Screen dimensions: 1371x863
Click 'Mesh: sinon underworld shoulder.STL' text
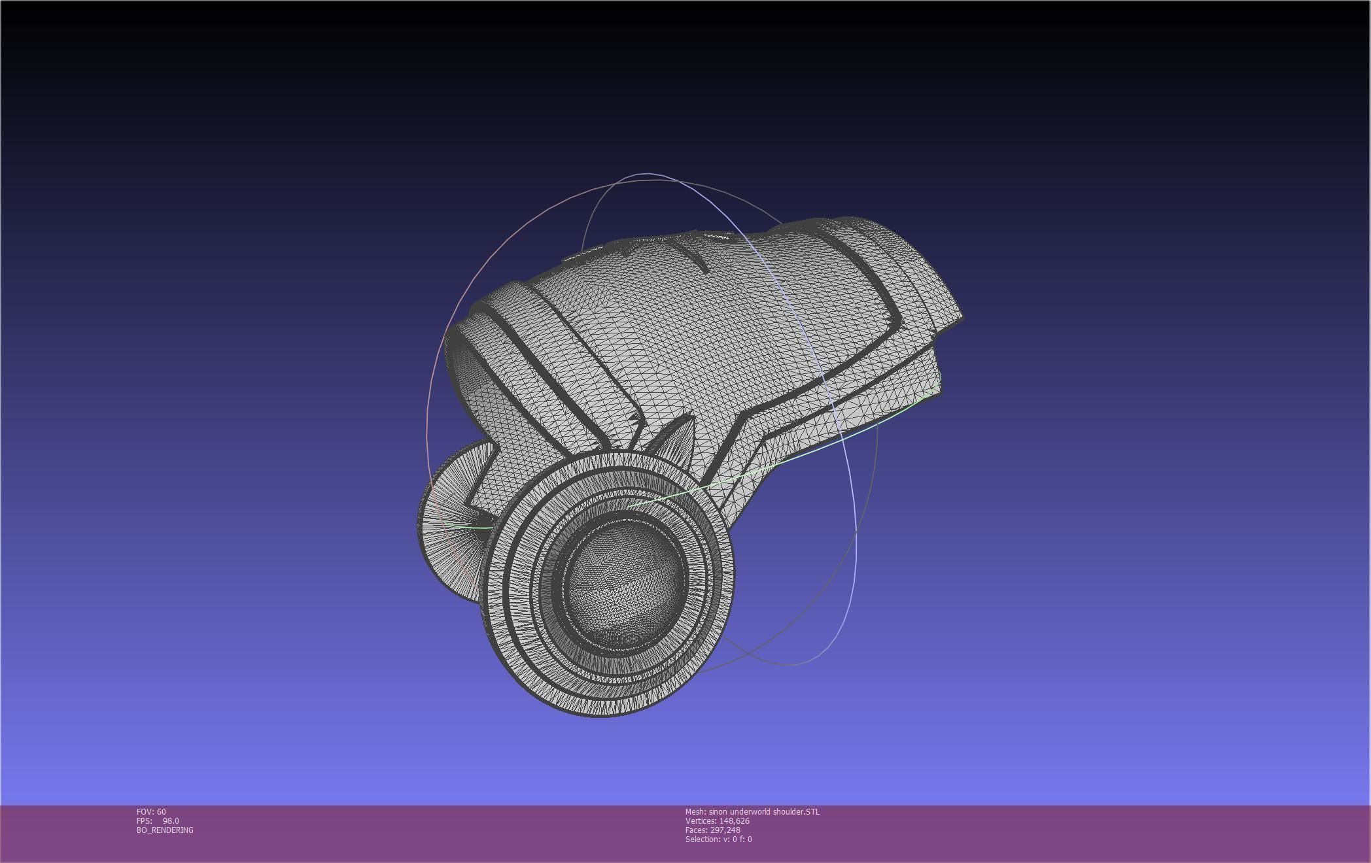click(752, 811)
